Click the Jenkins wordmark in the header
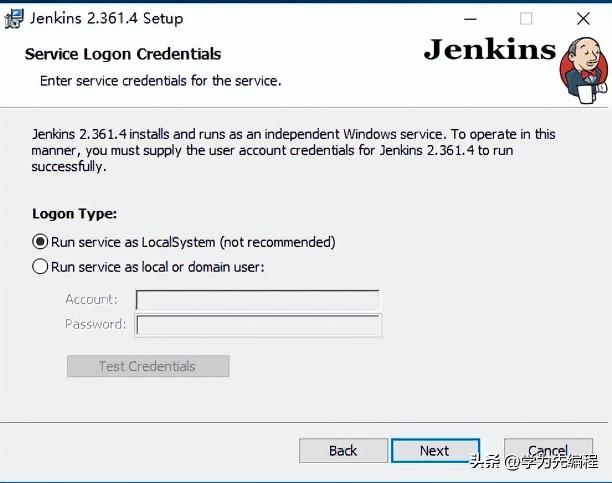 pos(490,51)
